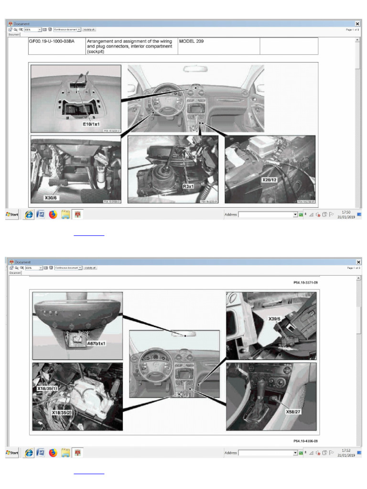Launch Internet Explorer from the 17:52 taskbar
367x489 pixels.
29,453
